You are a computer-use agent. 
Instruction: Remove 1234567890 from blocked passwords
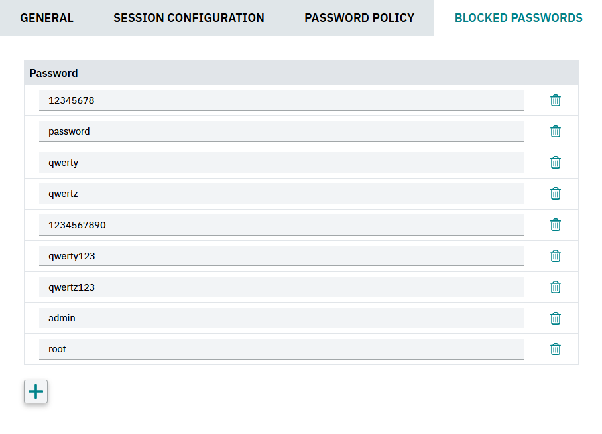tap(556, 225)
